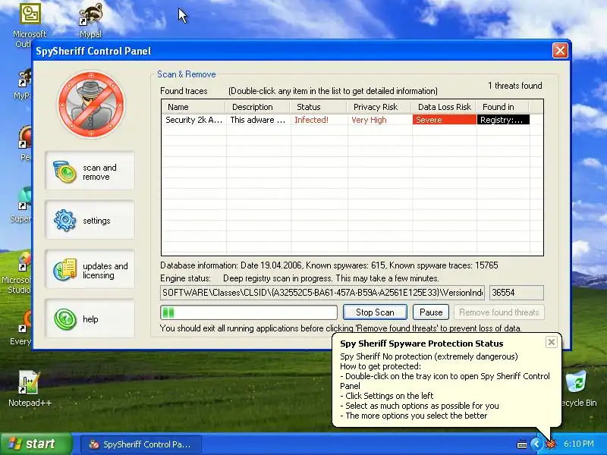Click the Database information line
This screenshot has width=607, height=455.
pos(329,265)
